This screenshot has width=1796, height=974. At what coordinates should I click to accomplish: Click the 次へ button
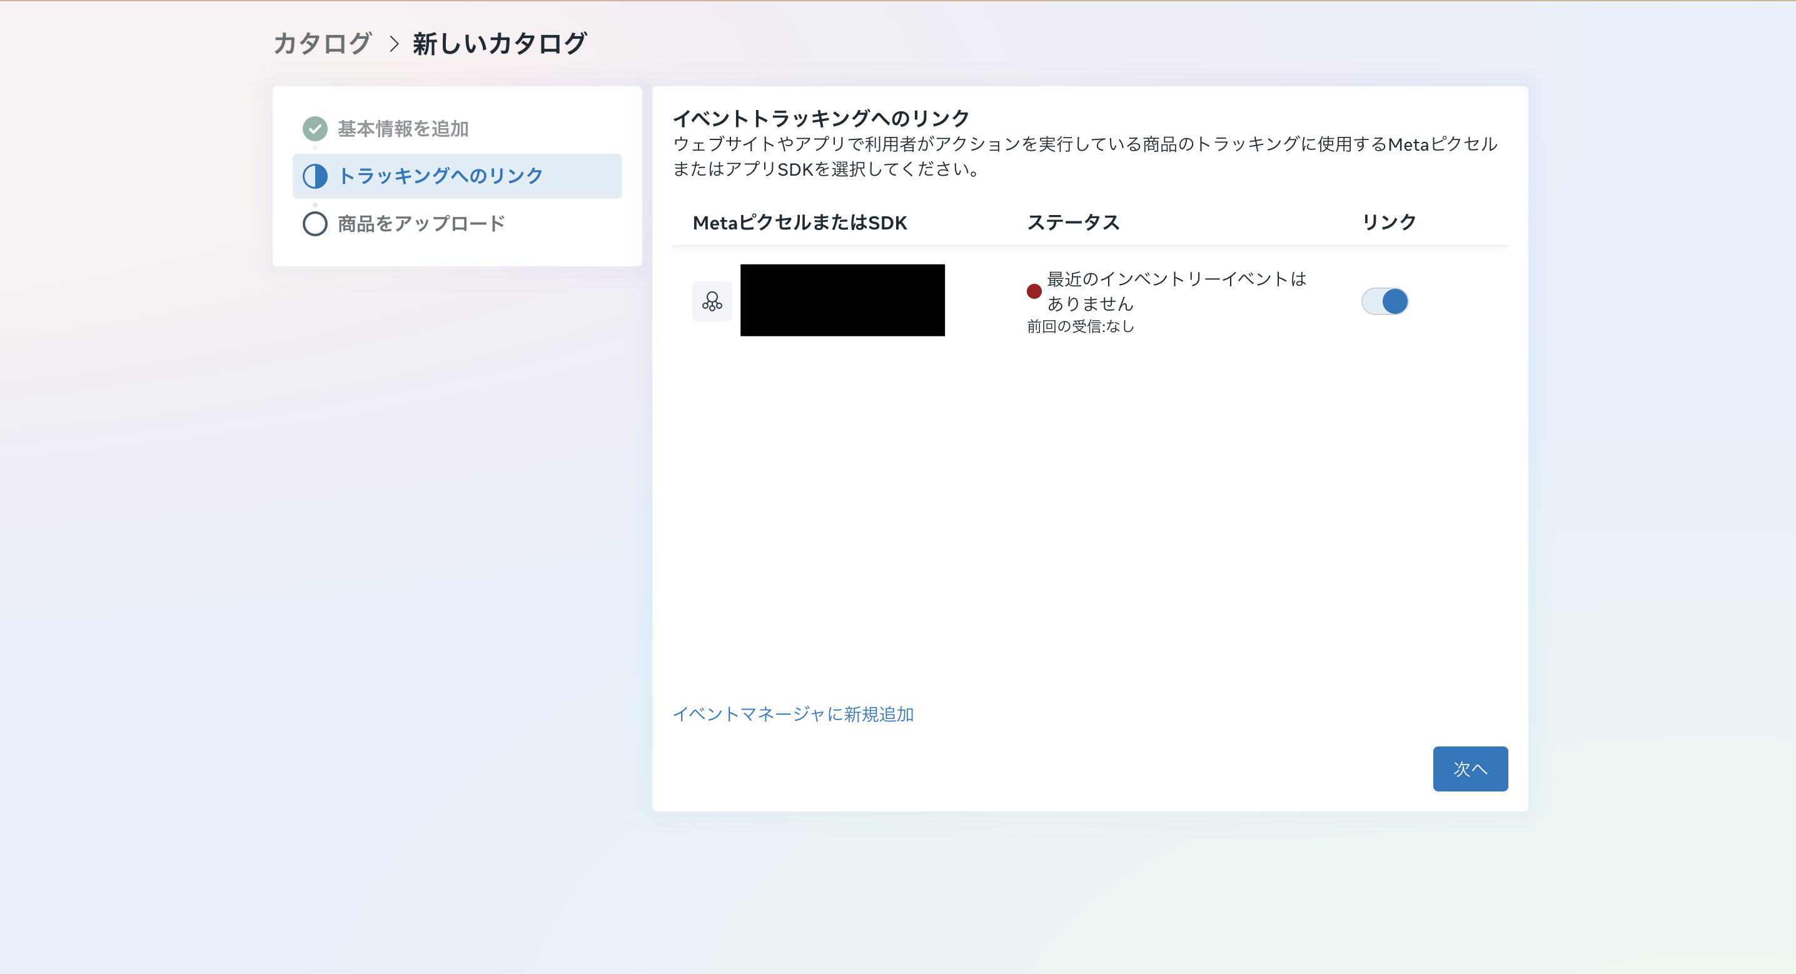point(1470,768)
